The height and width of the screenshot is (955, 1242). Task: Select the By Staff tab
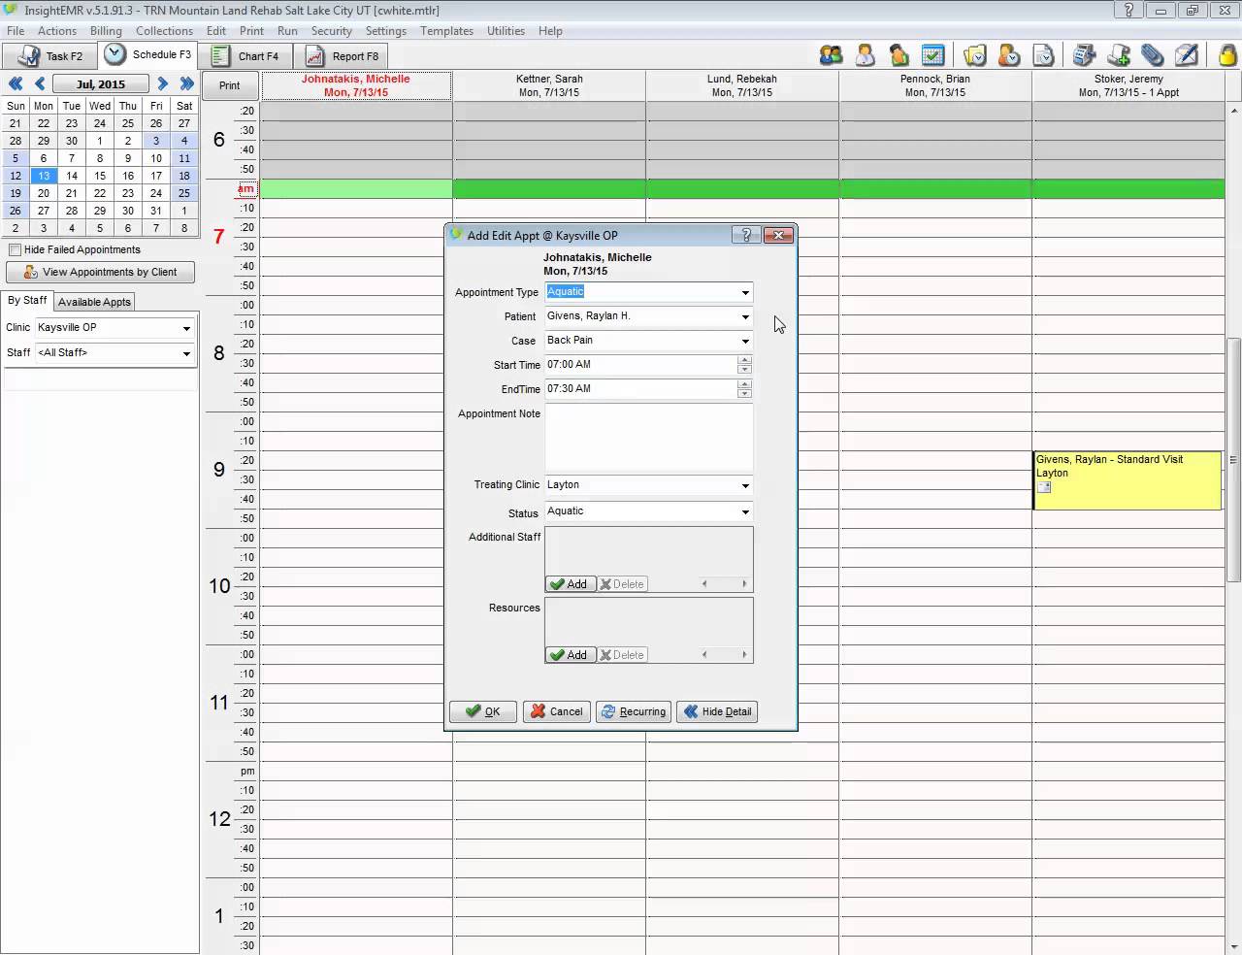(27, 301)
